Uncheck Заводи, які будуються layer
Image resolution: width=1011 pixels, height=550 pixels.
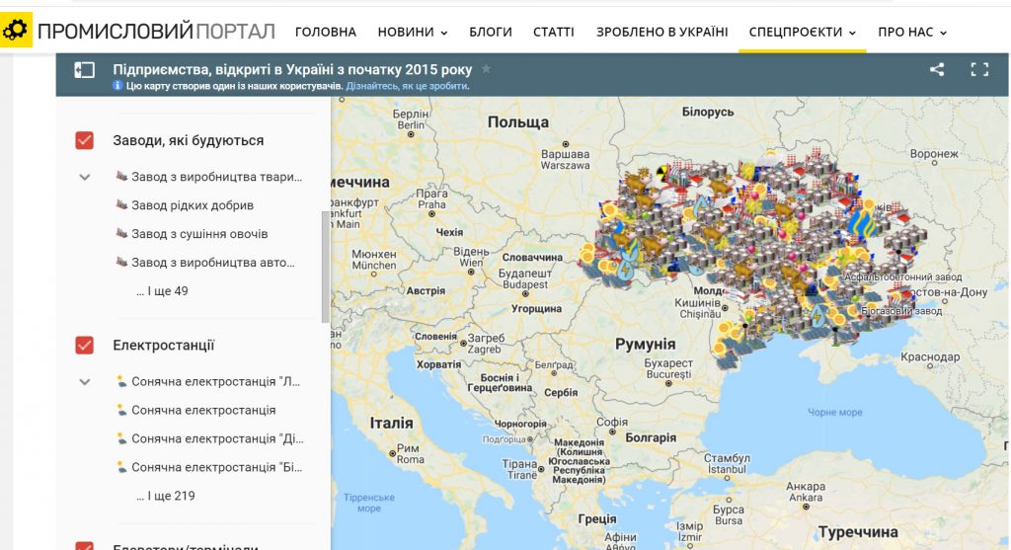[85, 140]
